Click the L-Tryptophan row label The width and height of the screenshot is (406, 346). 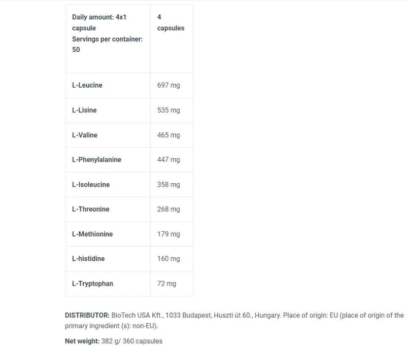pyautogui.click(x=92, y=284)
